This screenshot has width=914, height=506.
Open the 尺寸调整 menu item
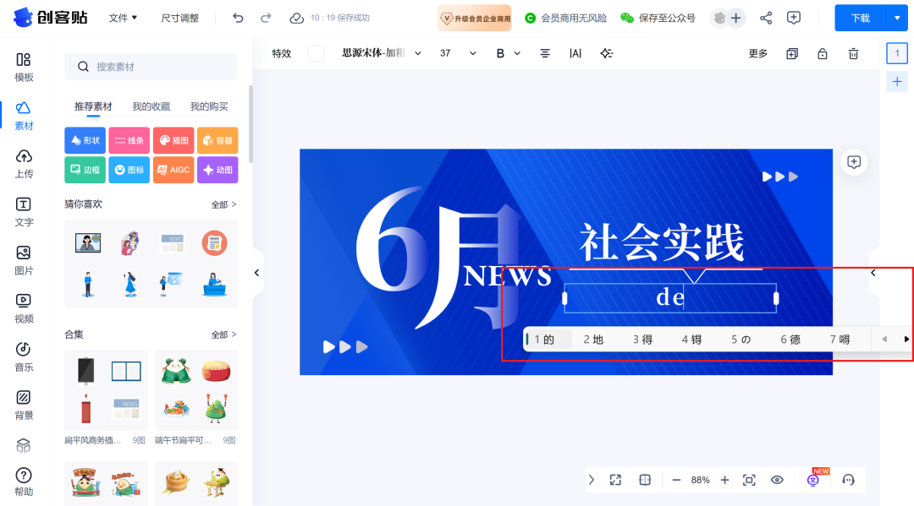pos(180,18)
